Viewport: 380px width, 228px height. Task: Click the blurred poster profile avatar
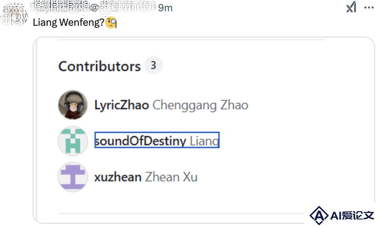pyautogui.click(x=14, y=14)
